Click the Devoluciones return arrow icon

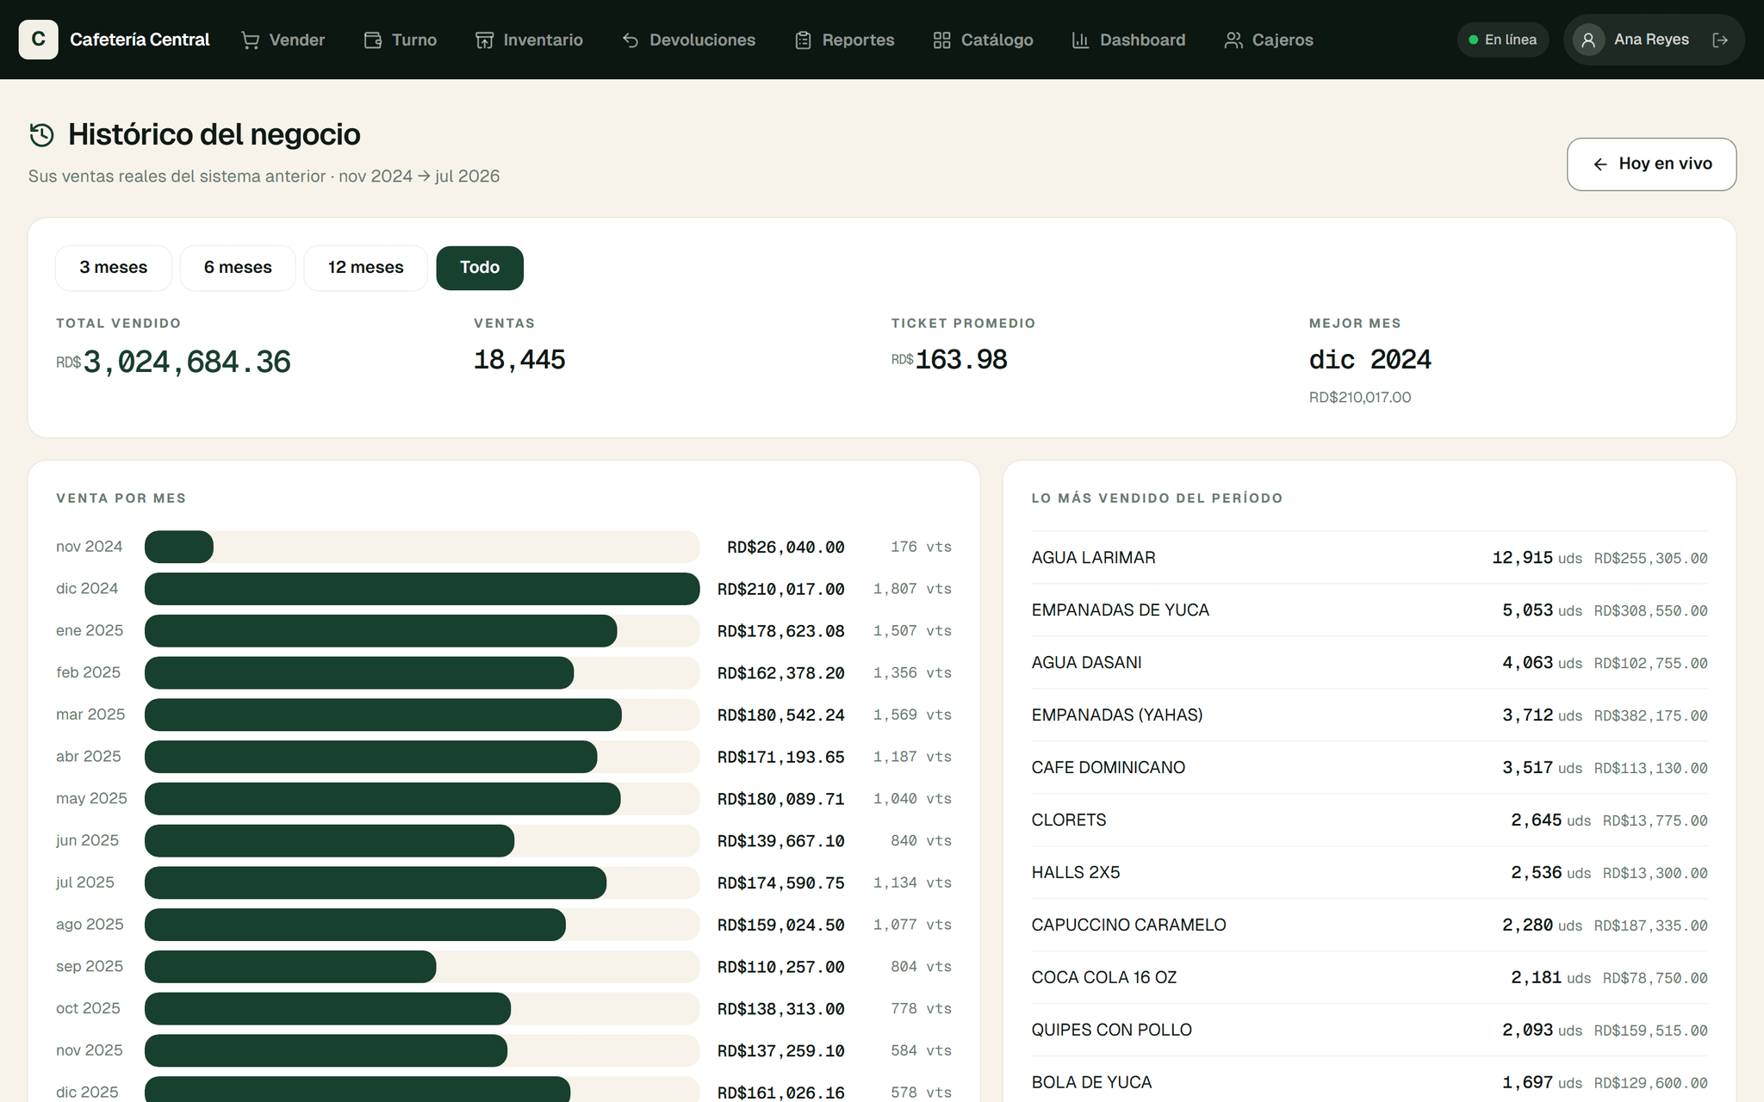tap(630, 40)
